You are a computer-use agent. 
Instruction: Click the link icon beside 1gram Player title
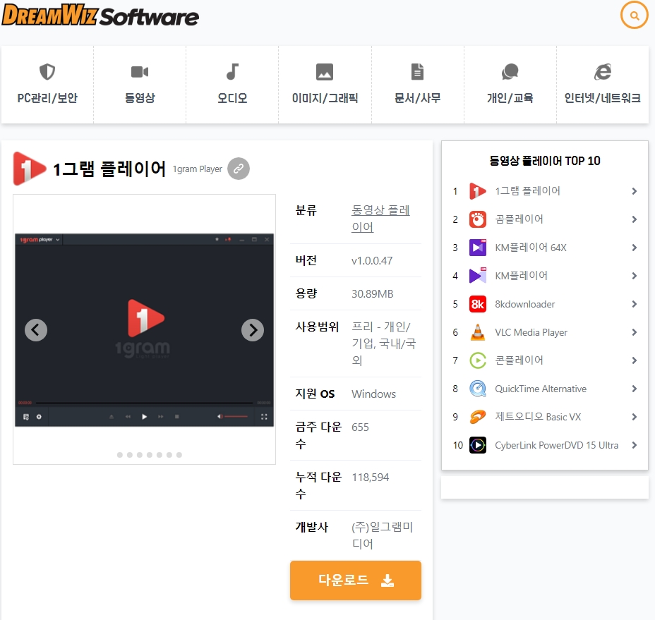pos(238,169)
